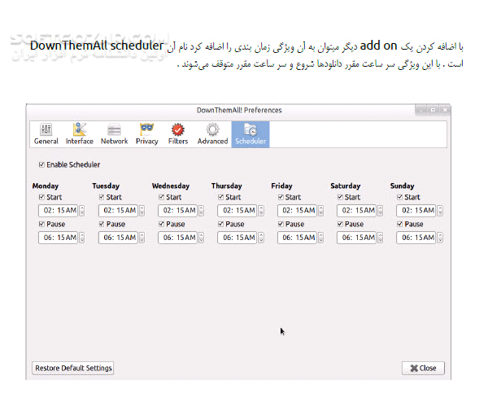The height and width of the screenshot is (415, 488).
Task: Open the Filters checkmark icon
Action: [178, 129]
